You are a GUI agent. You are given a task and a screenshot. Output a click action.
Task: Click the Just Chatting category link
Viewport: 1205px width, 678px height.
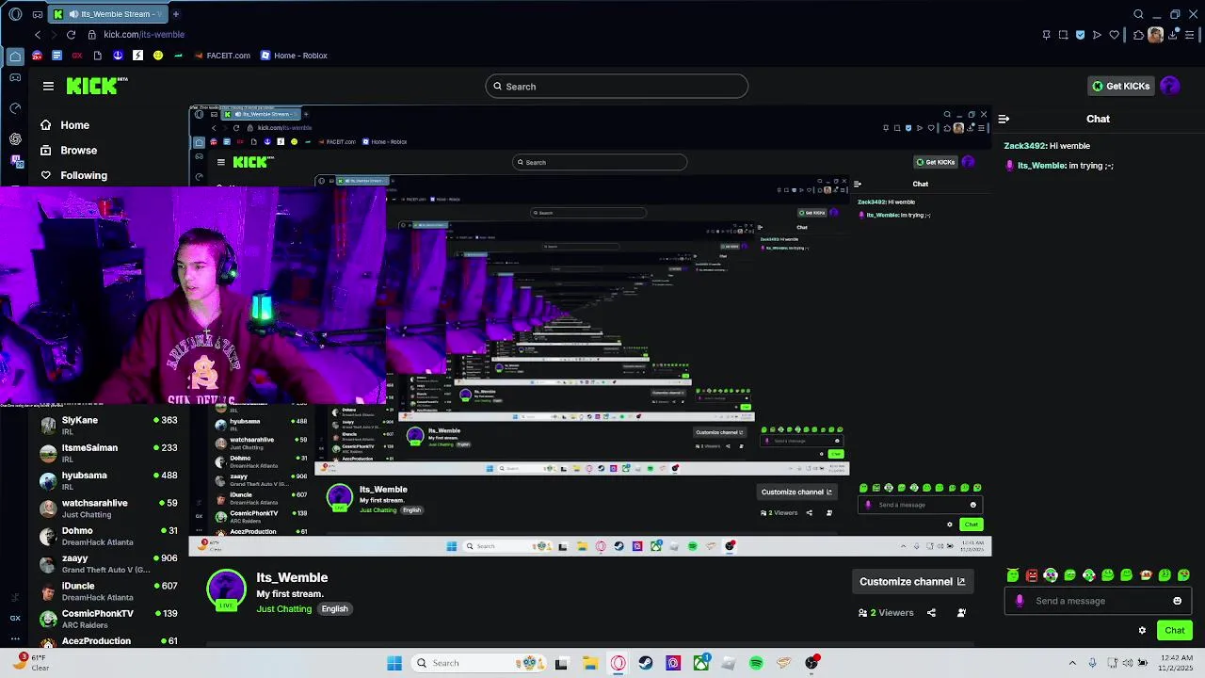point(283,609)
